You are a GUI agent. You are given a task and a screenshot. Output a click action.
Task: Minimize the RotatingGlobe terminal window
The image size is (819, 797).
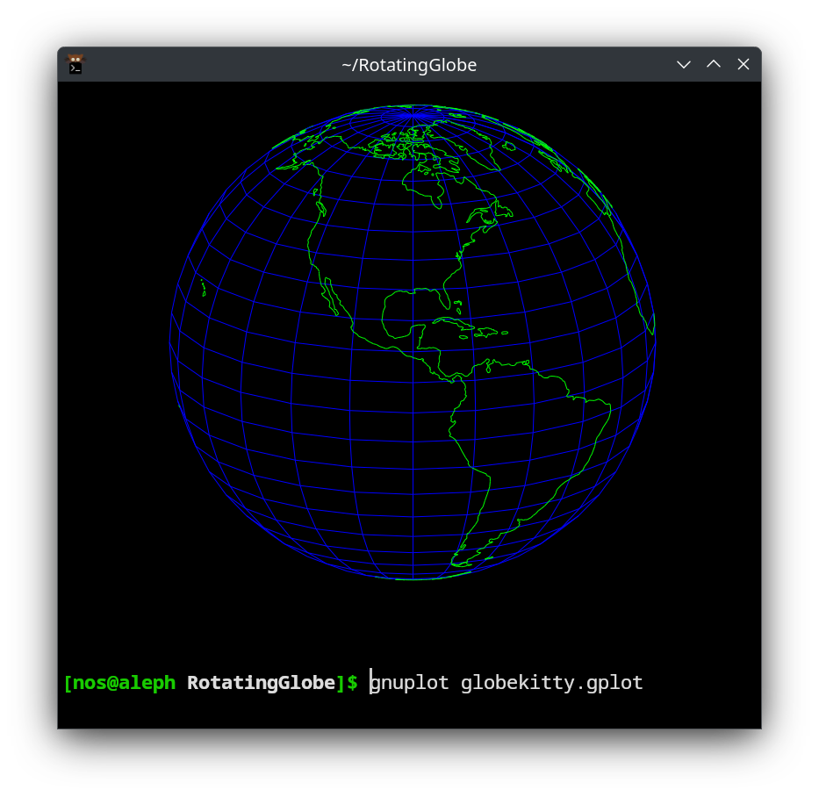click(684, 64)
